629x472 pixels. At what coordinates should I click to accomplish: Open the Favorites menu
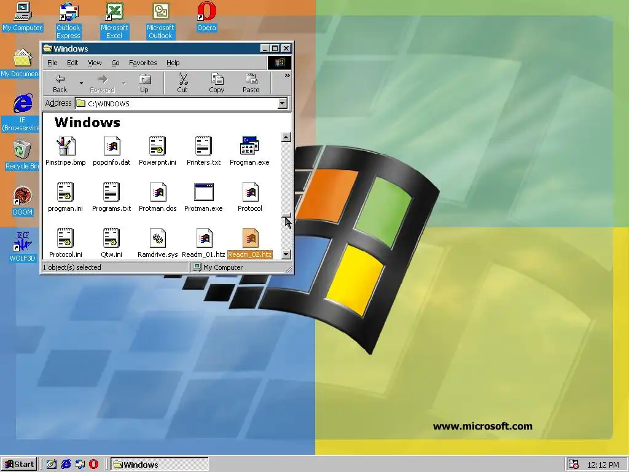143,63
